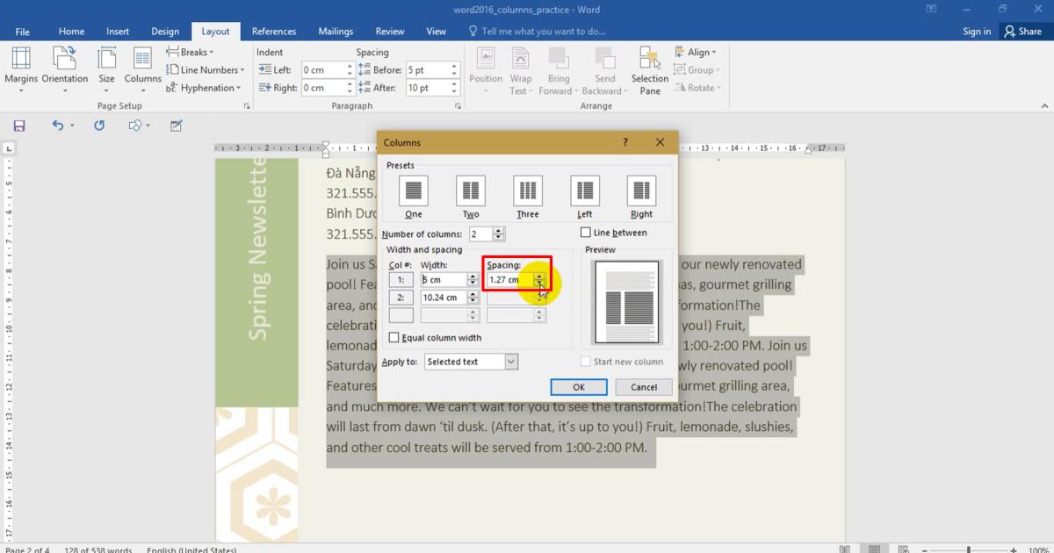This screenshot has height=553, width=1054.
Task: Click the zoom slider in status bar
Action: pos(969,549)
